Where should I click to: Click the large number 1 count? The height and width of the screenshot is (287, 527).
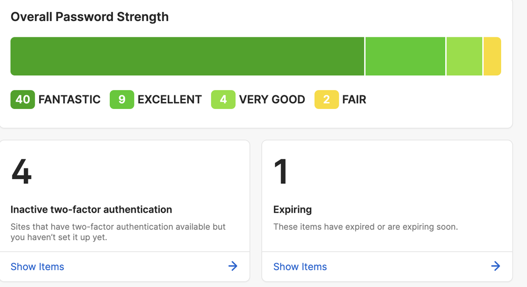tap(282, 172)
